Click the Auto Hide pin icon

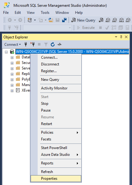121,37
